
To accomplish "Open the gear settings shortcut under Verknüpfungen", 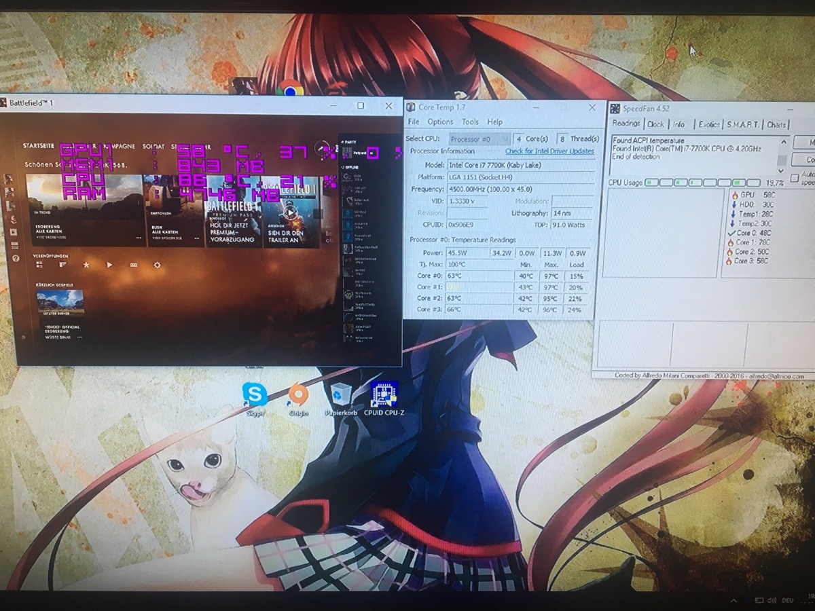I will click(x=157, y=265).
